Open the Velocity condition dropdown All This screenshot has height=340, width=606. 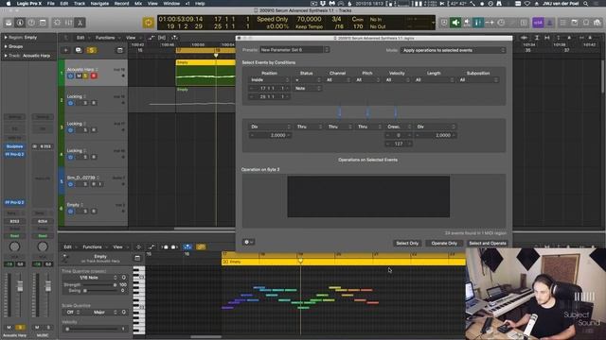(397, 79)
